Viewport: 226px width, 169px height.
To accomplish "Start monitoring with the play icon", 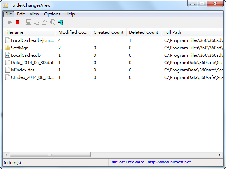I will 10,23.
